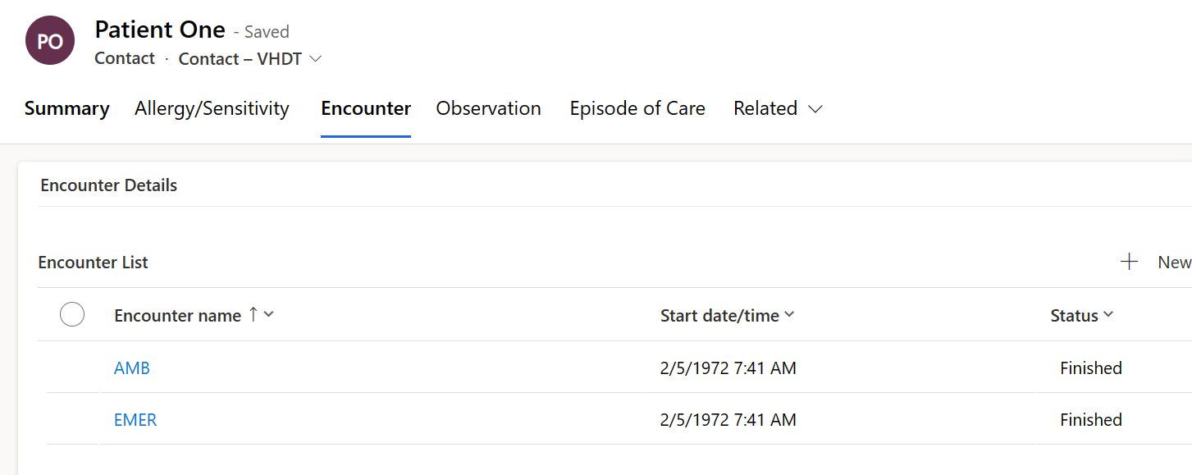Click the Finished status cell for AMB
The image size is (1192, 475).
click(1090, 368)
